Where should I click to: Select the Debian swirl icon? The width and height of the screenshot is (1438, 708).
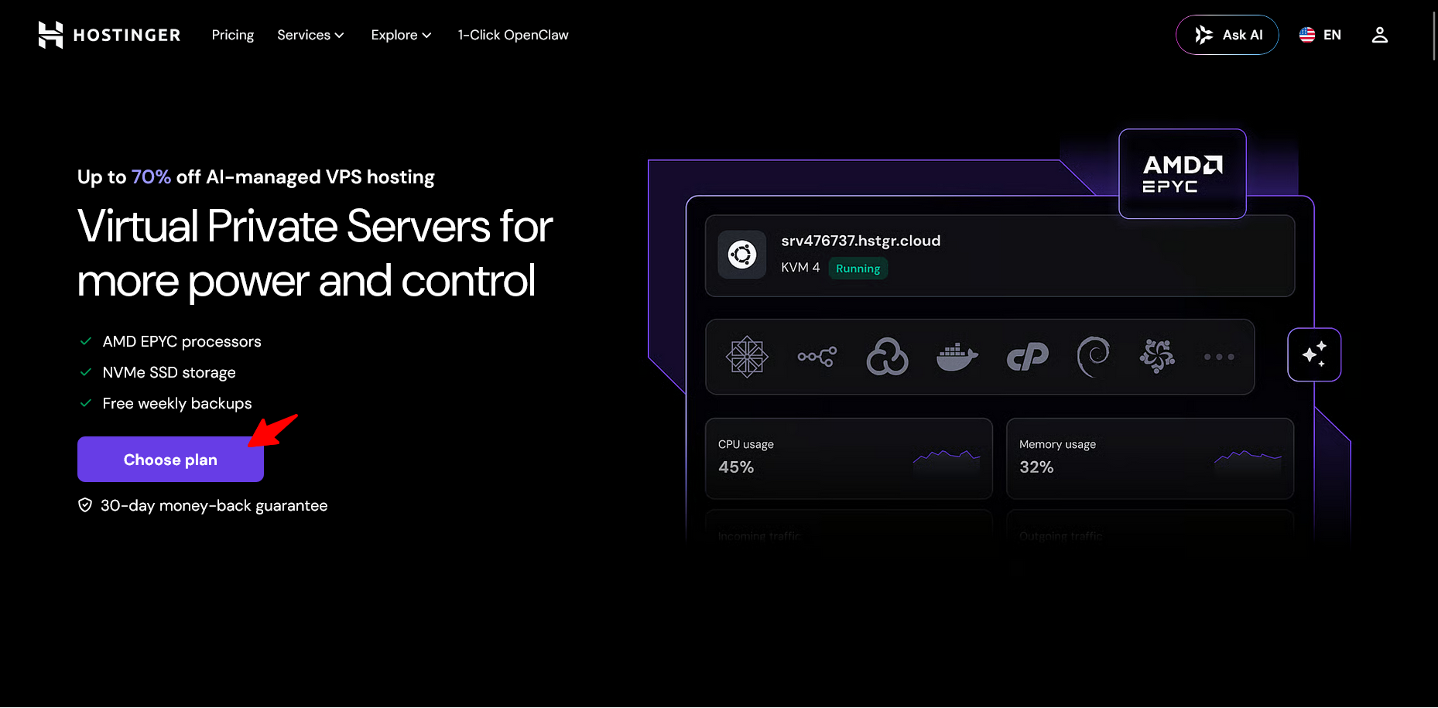[1093, 357]
